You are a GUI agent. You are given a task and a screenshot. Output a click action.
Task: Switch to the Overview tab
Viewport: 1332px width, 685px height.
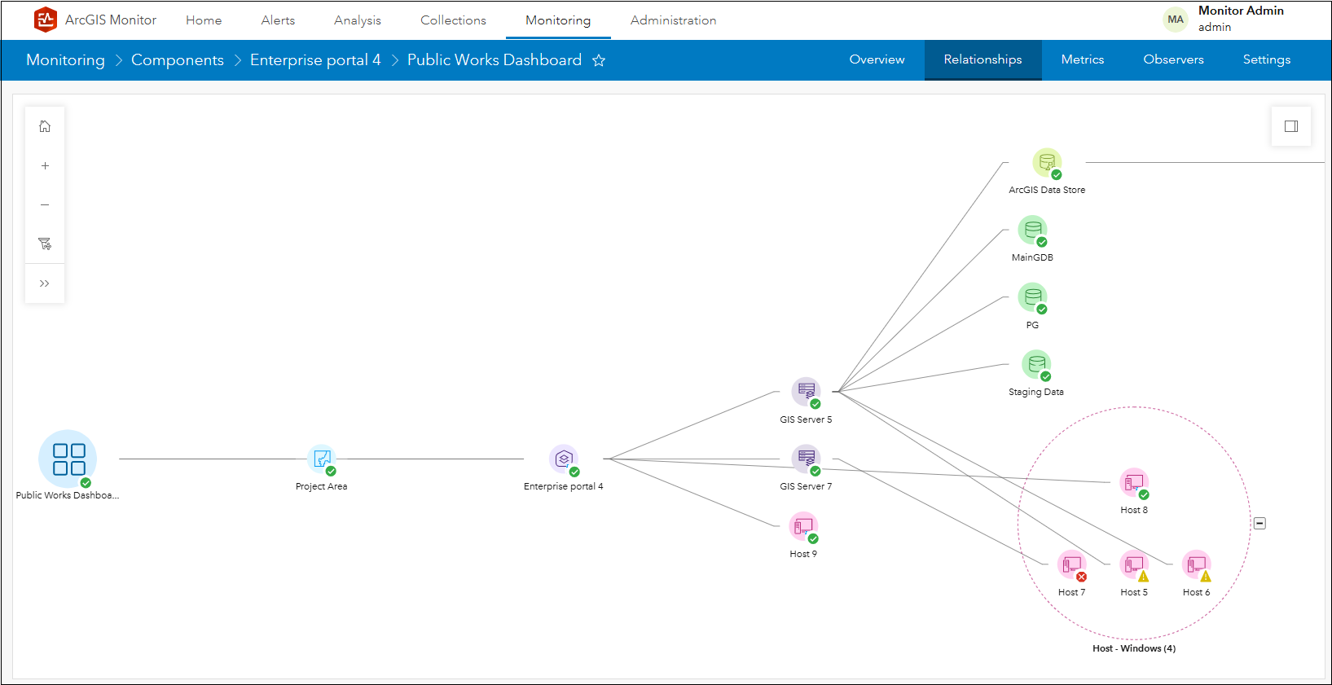coord(877,59)
